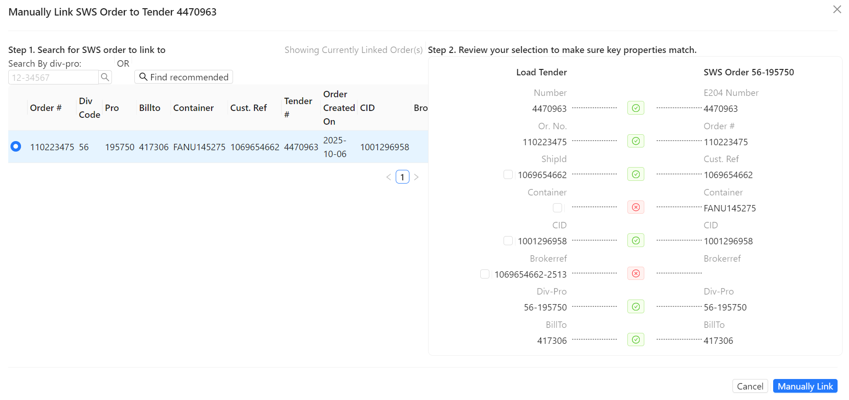849x400 pixels.
Task: Click the search magnifier icon beside div-pro field
Action: point(105,77)
